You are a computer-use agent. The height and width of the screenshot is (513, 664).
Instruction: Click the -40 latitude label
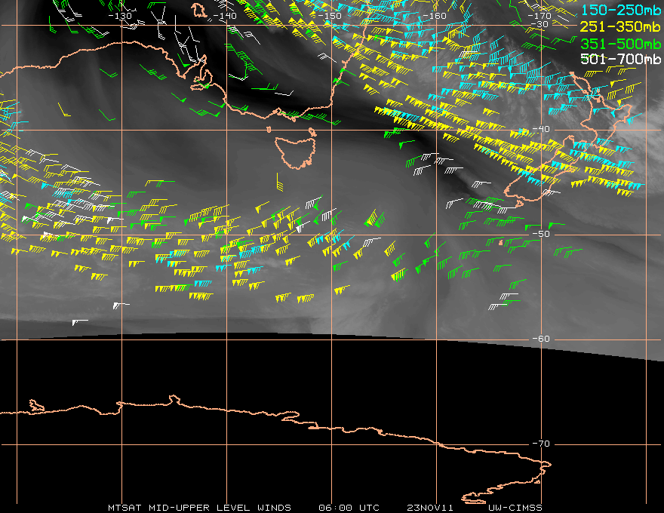coord(541,129)
